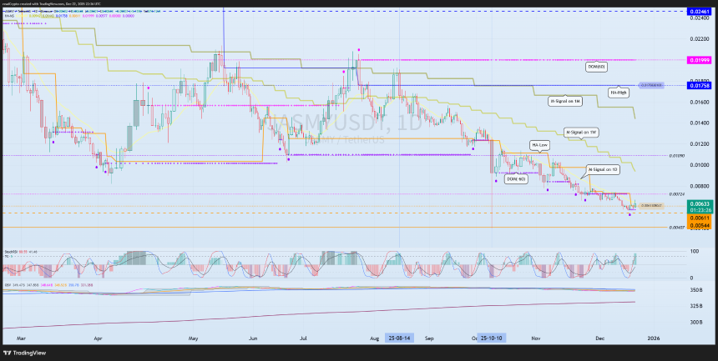This screenshot has height=361, width=718.
Task: Select the M-Signal on 1D callout
Action: pos(603,169)
